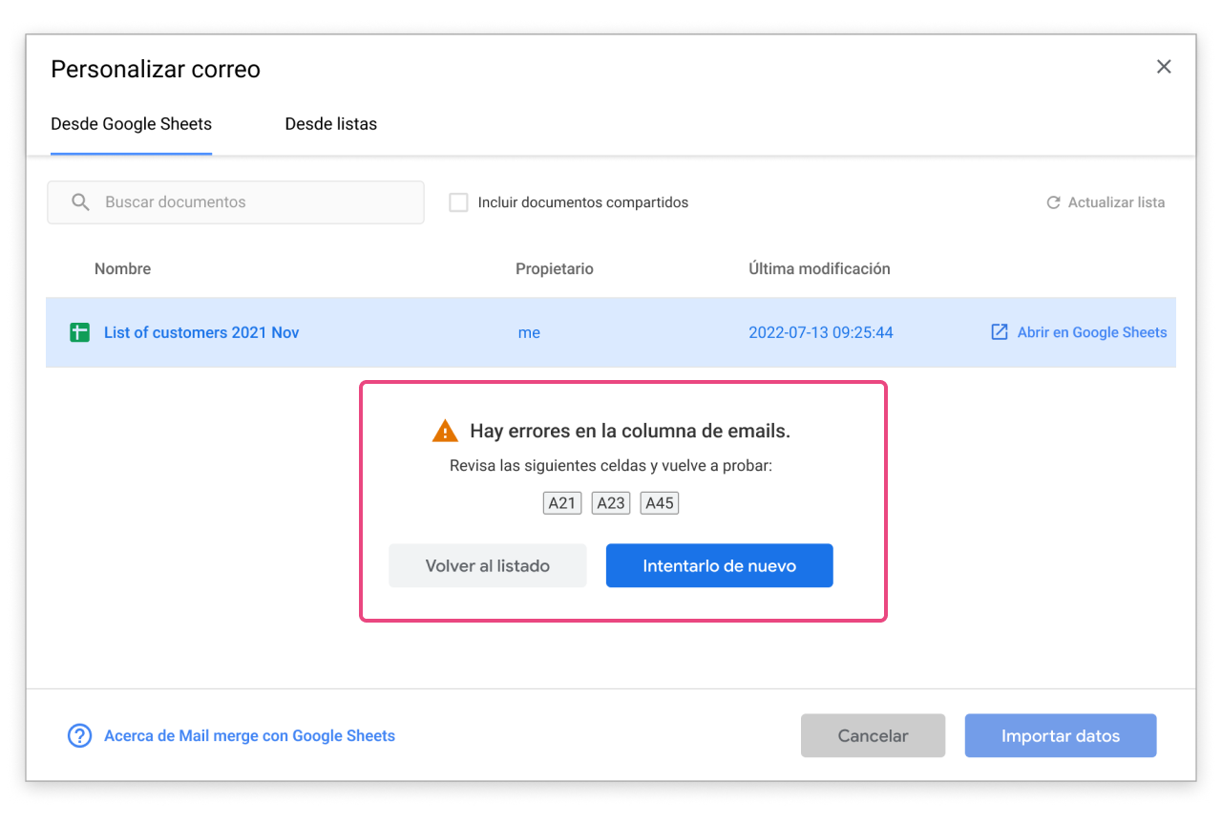Click the green Google Sheets file icon
The height and width of the screenshot is (825, 1222).
[80, 332]
